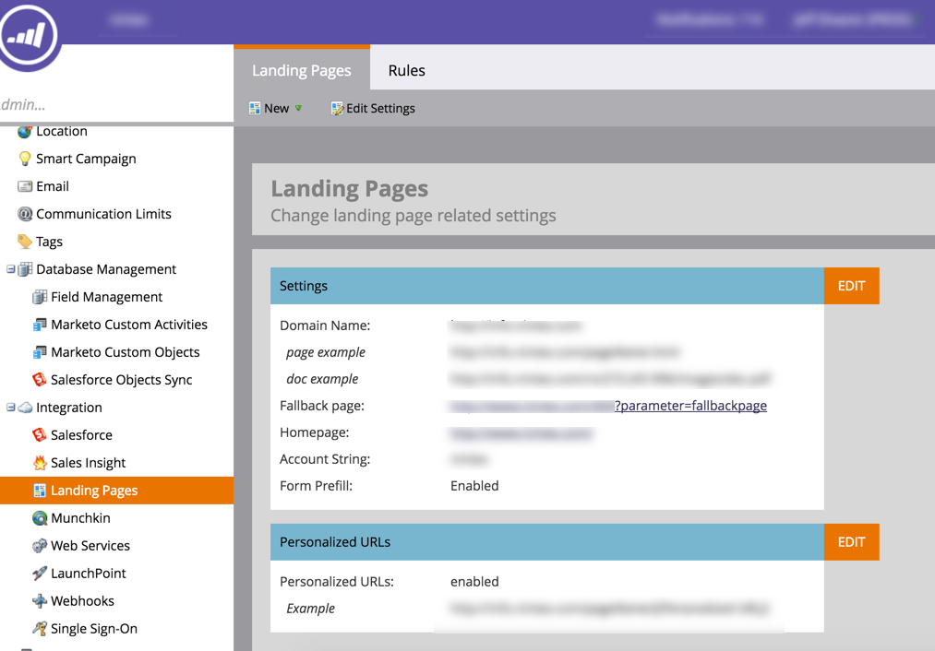The image size is (935, 651).
Task: Click the Location globe icon
Action: click(24, 131)
